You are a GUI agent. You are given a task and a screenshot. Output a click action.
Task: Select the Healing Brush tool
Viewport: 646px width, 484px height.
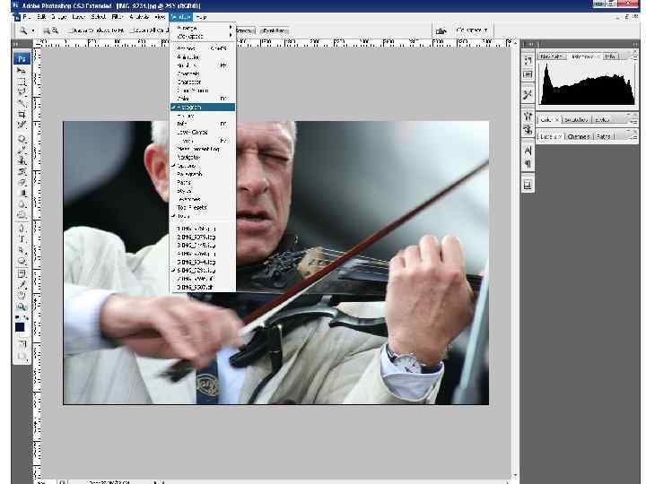[22, 139]
